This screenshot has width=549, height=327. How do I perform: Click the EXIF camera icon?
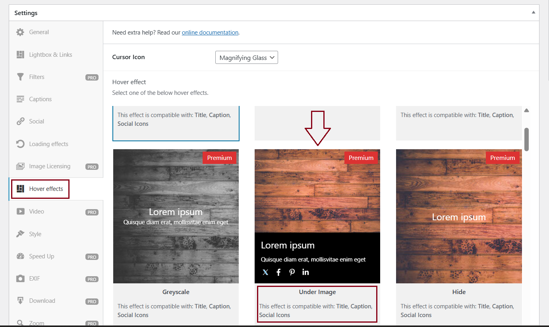pyautogui.click(x=20, y=279)
